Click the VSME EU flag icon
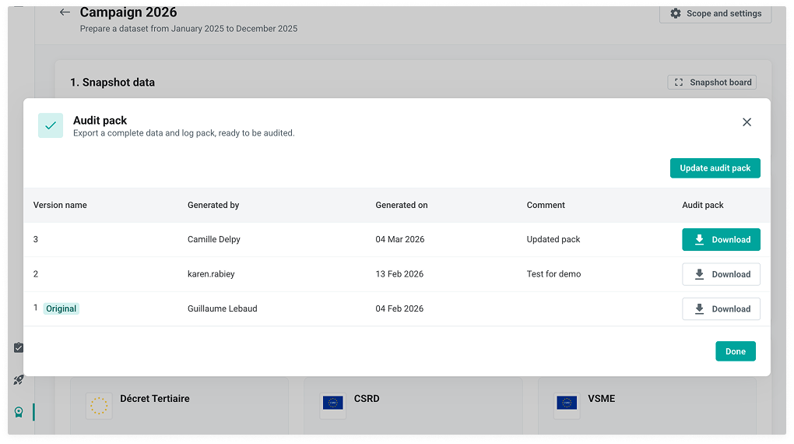Screen dimensions: 794x444 (x=567, y=403)
